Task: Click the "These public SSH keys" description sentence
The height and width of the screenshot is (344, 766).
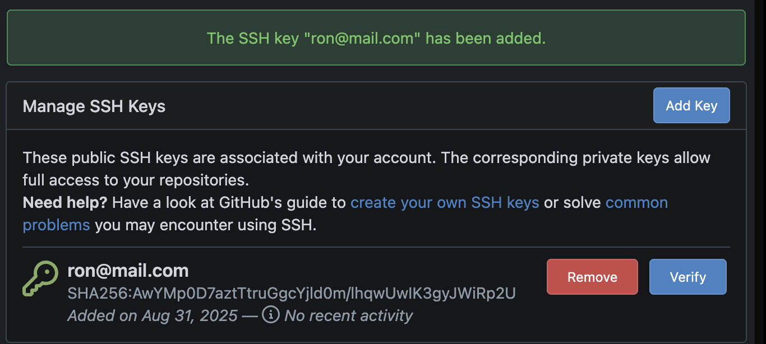Action: click(229, 157)
